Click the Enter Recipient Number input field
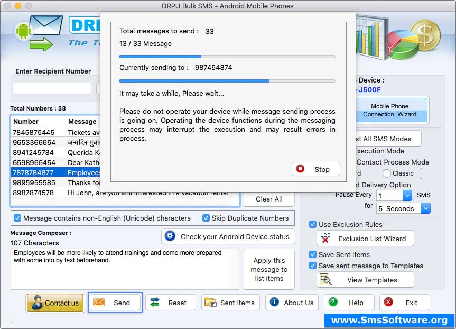 (x=52, y=88)
